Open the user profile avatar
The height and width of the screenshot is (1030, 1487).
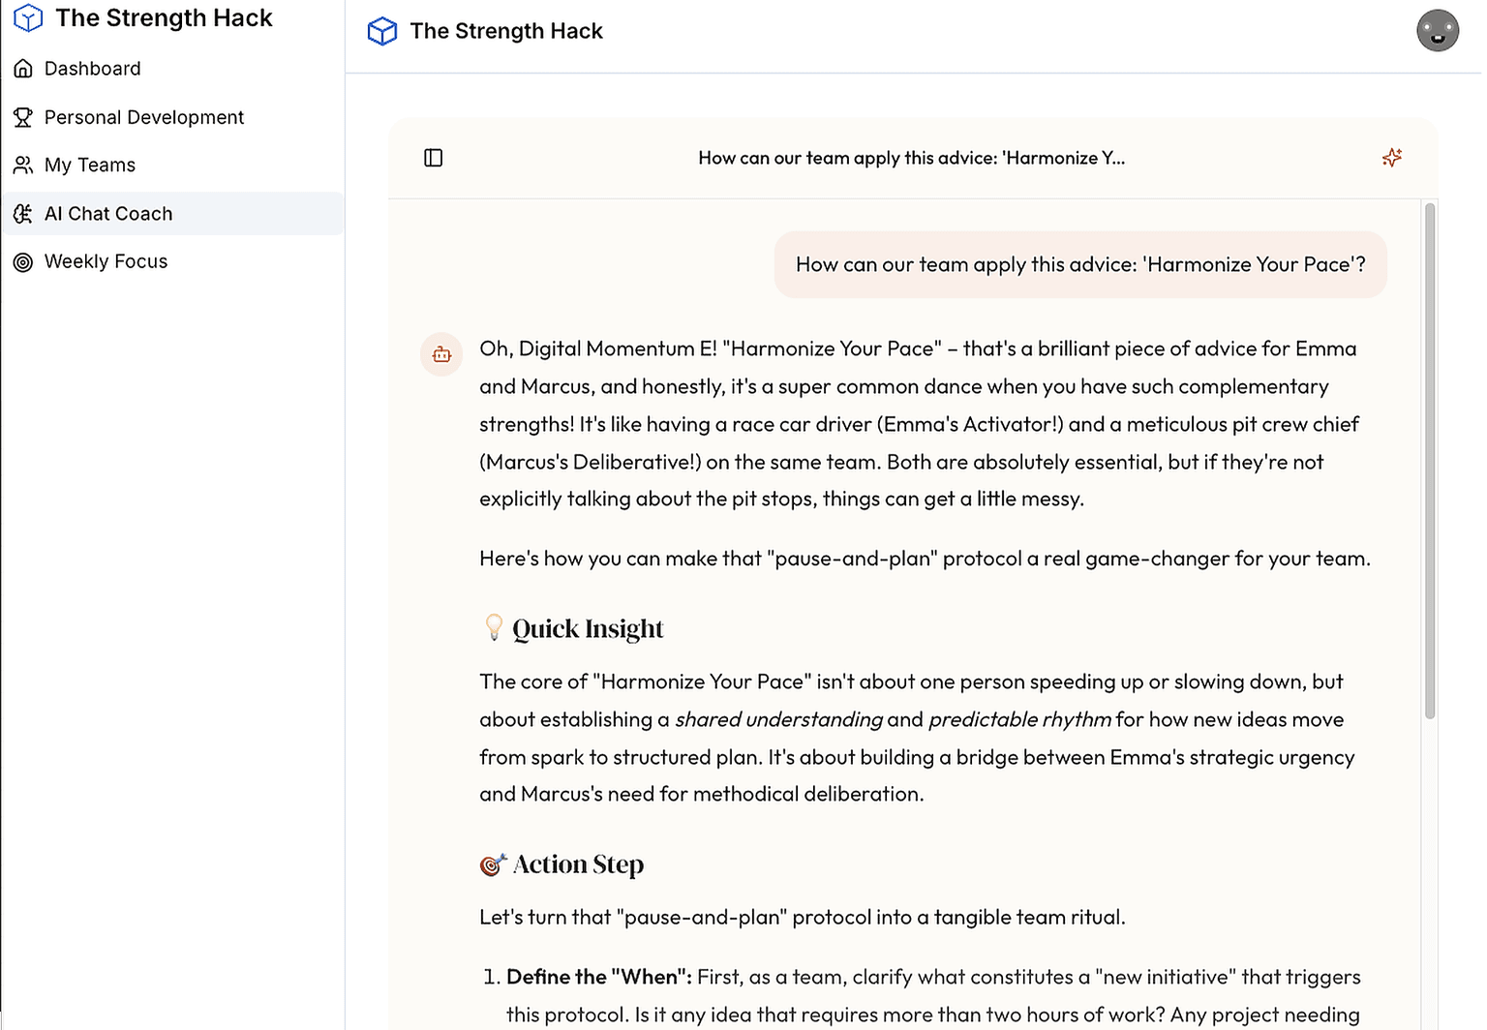(1437, 31)
